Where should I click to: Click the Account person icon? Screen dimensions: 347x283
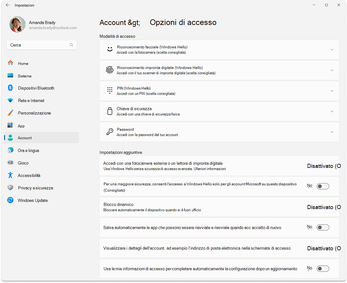tap(10, 138)
